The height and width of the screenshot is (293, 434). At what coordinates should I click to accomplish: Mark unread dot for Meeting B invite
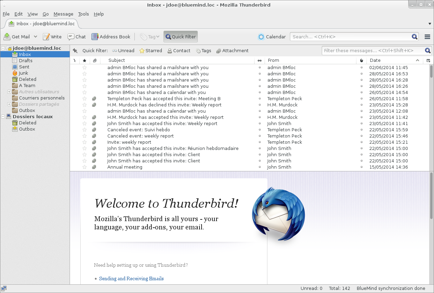pos(259,99)
